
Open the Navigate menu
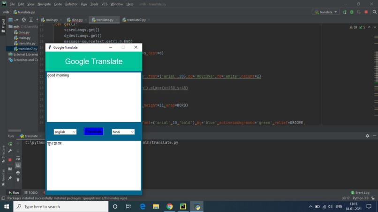(x=44, y=4)
